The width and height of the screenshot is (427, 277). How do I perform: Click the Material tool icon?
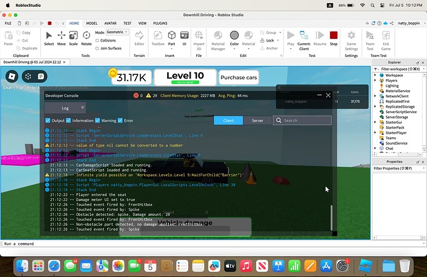[248, 35]
